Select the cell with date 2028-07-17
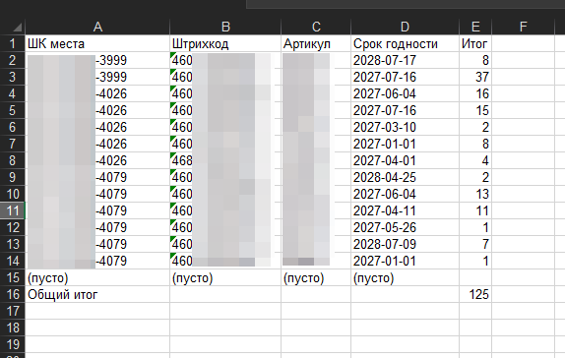Viewport: 565px width, 358px height. point(405,60)
